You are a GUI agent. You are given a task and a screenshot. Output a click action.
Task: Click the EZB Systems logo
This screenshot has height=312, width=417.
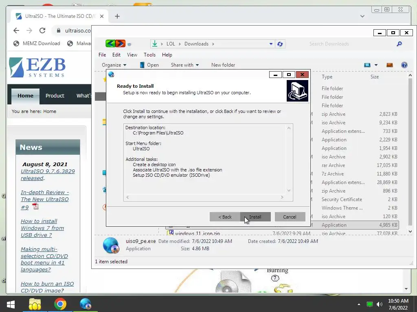(37, 67)
